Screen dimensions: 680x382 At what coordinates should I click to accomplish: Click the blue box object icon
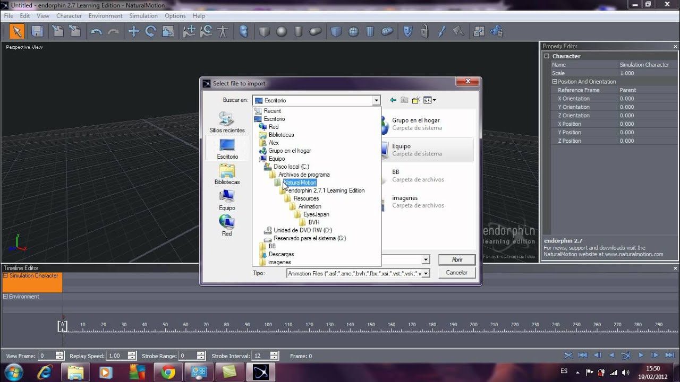point(336,32)
